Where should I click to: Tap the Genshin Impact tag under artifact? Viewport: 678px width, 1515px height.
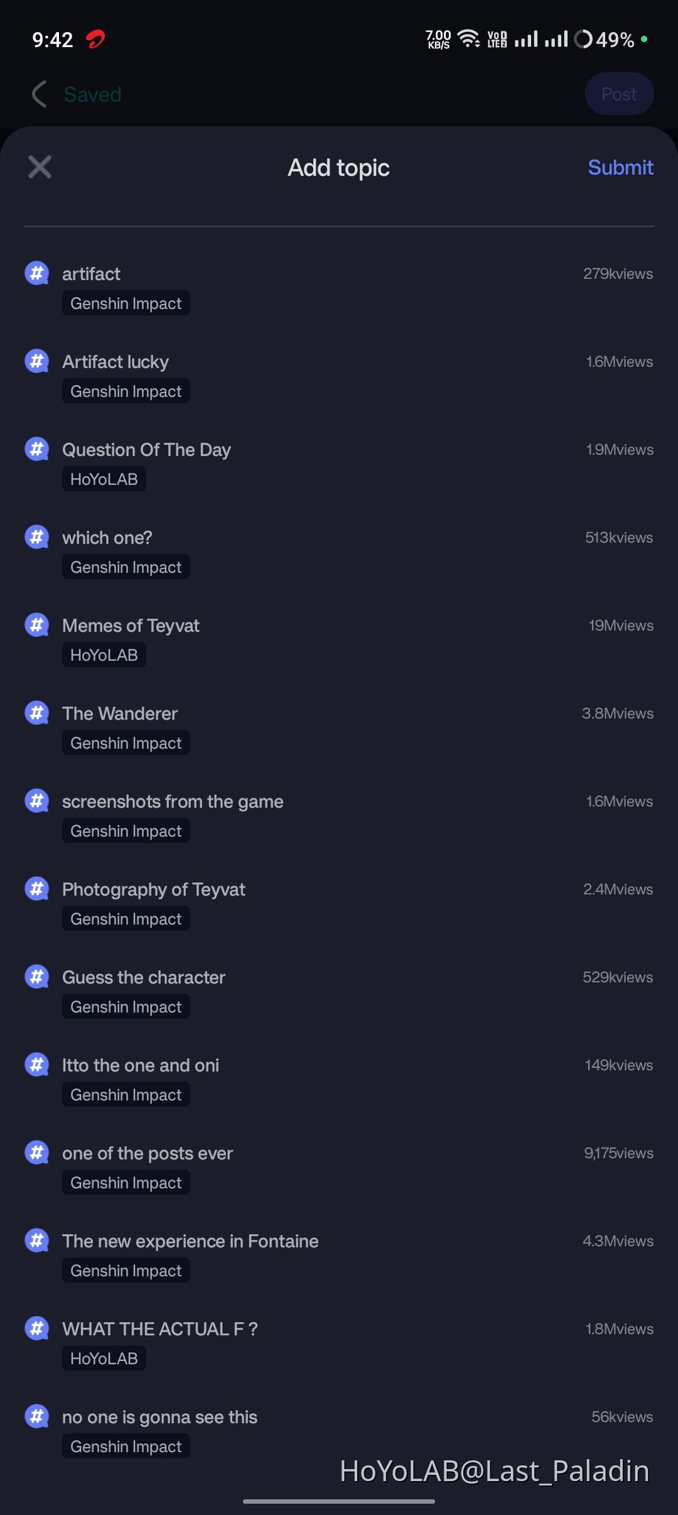click(x=126, y=303)
